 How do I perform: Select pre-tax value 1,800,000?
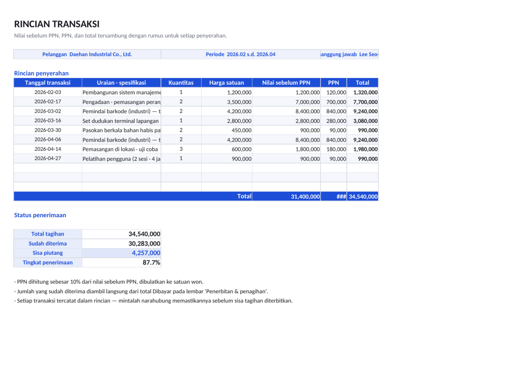[286, 149]
